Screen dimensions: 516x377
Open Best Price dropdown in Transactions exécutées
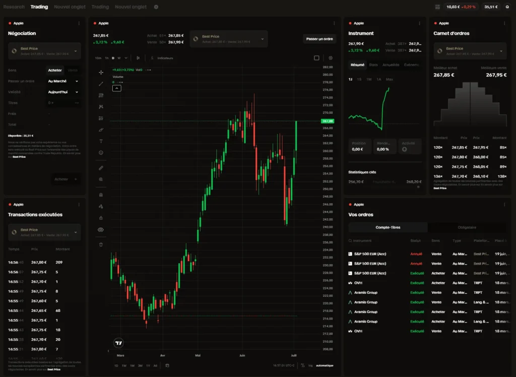(44, 232)
